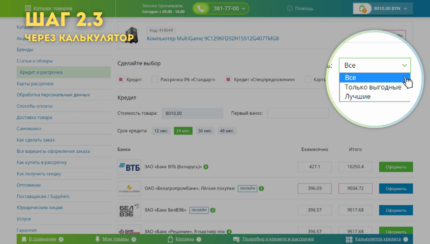Click Оформить for Bank VTB
This screenshot has height=244, width=430.
(396, 167)
